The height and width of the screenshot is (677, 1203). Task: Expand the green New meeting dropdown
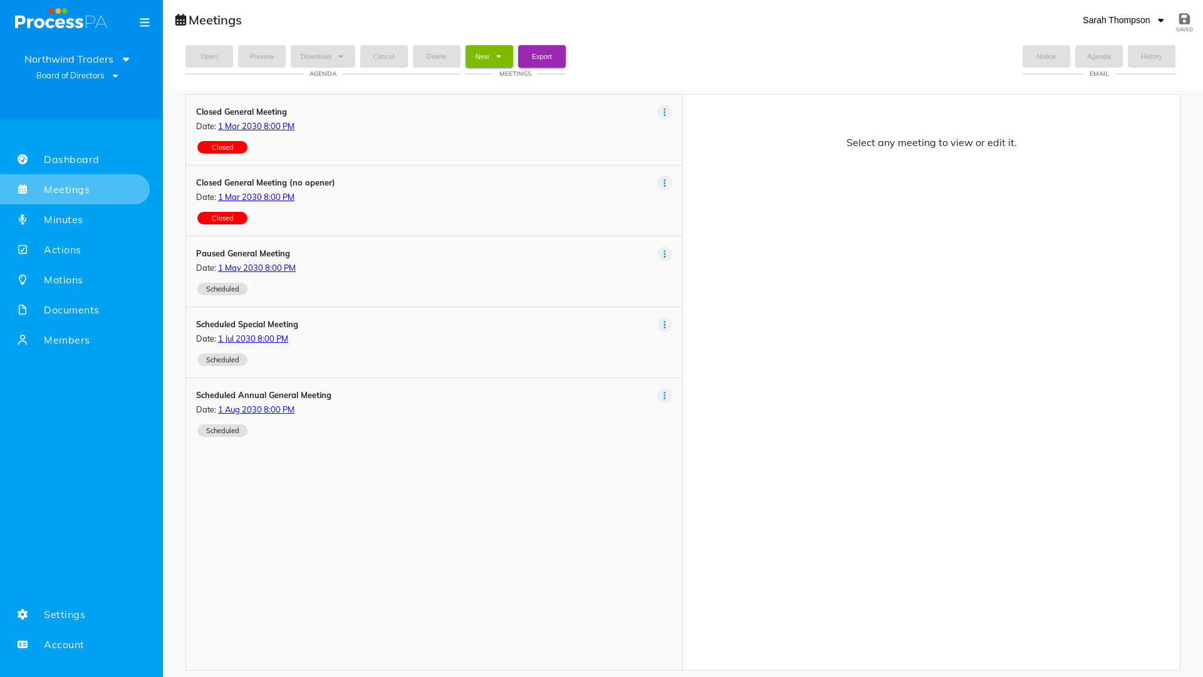[489, 56]
